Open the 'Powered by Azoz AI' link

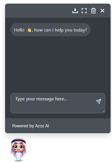pyautogui.click(x=31, y=126)
